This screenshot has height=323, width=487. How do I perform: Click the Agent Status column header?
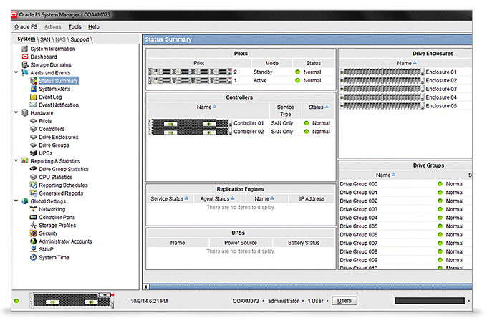pyautogui.click(x=217, y=199)
